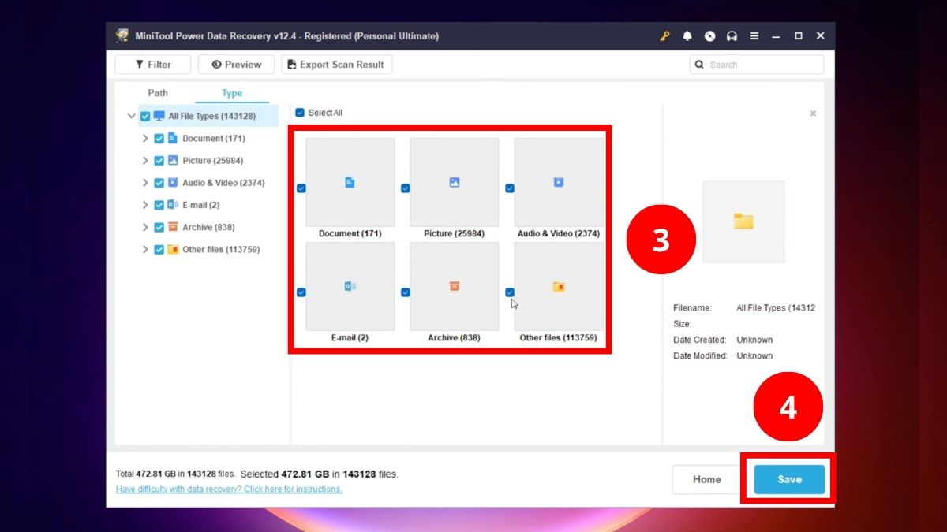
Task: Click into the Search input field
Action: coord(757,65)
